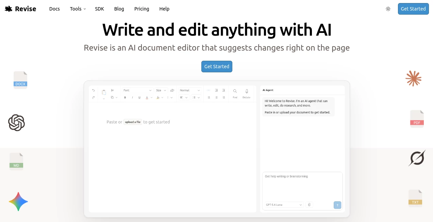This screenshot has width=433, height=222.
Task: Click the Copy icon in the toolbar
Action: point(112,97)
